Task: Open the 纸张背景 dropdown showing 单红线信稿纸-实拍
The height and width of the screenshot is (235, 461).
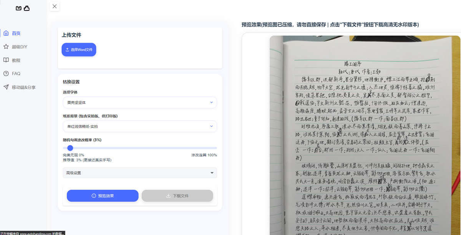Action: (x=140, y=126)
